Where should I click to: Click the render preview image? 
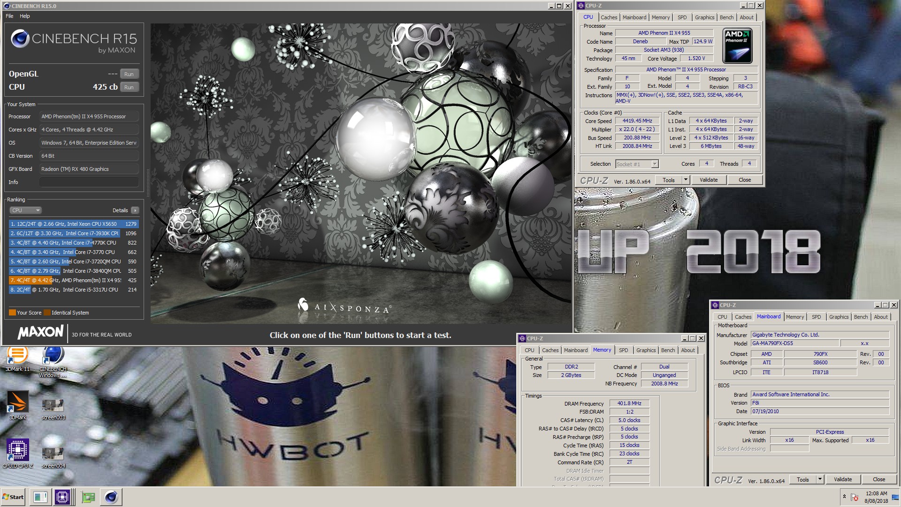361,174
